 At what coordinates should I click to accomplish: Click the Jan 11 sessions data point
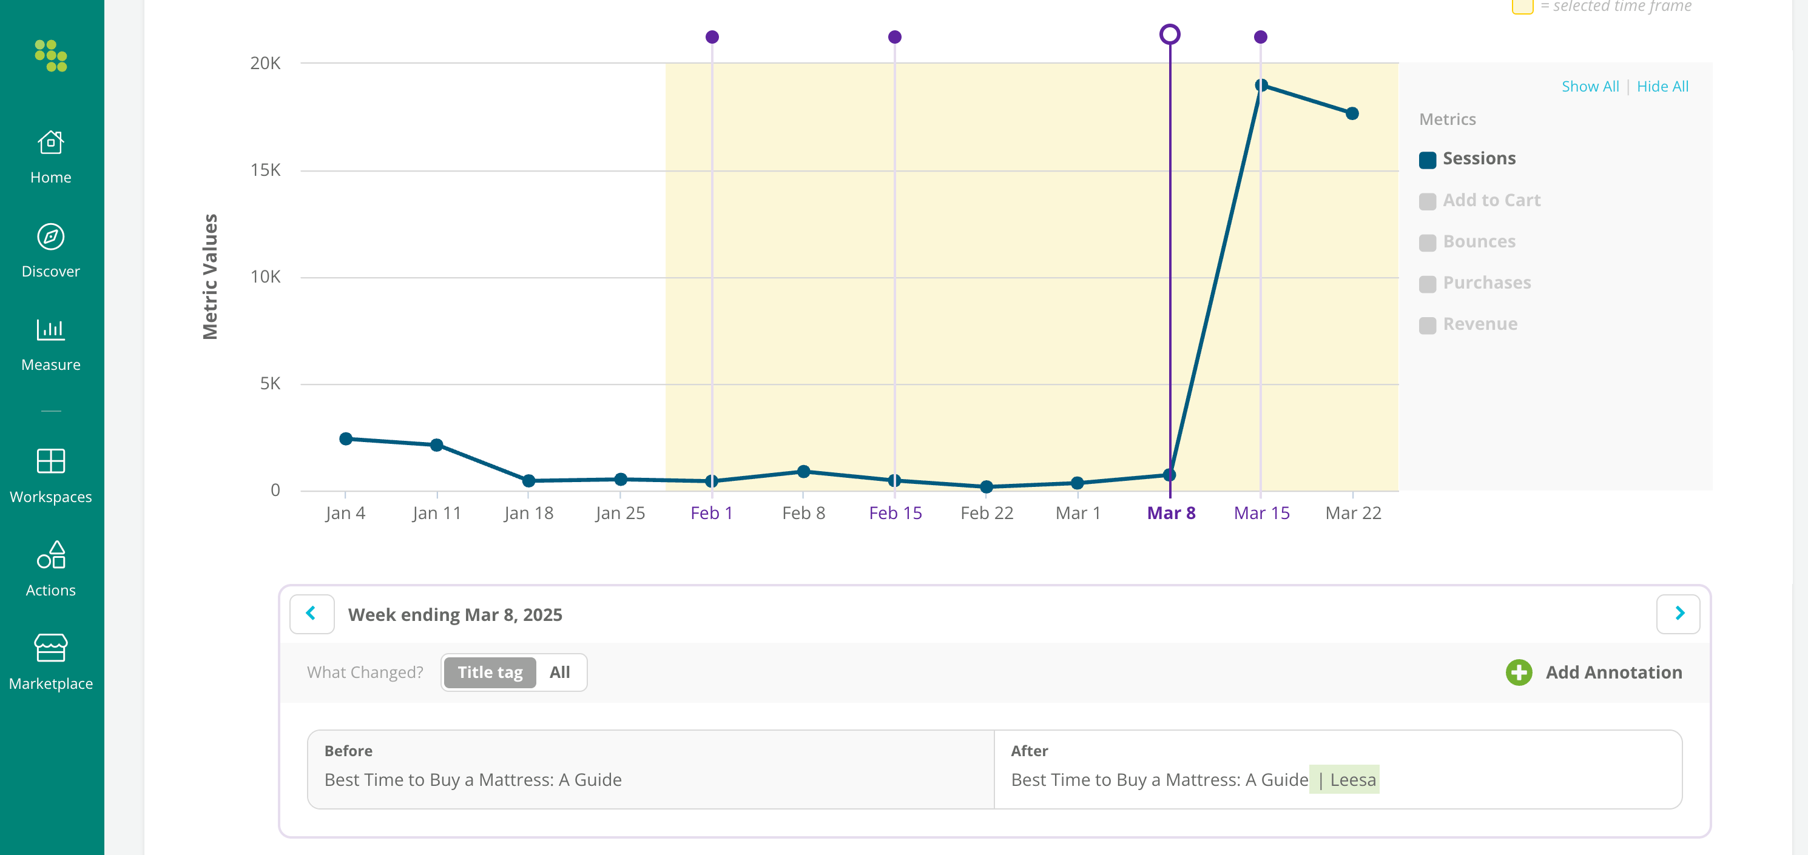pos(437,444)
